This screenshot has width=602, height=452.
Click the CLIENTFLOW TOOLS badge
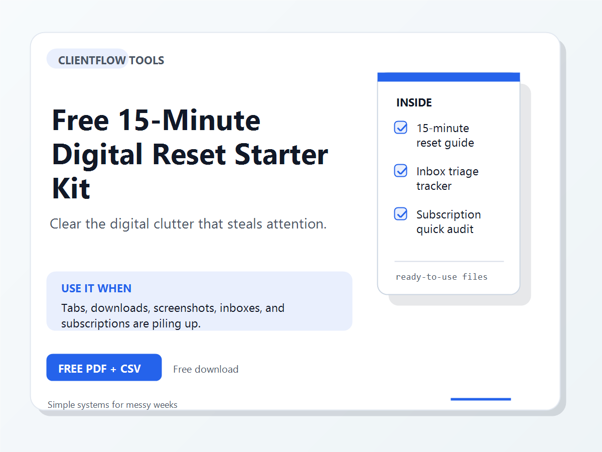pyautogui.click(x=111, y=60)
